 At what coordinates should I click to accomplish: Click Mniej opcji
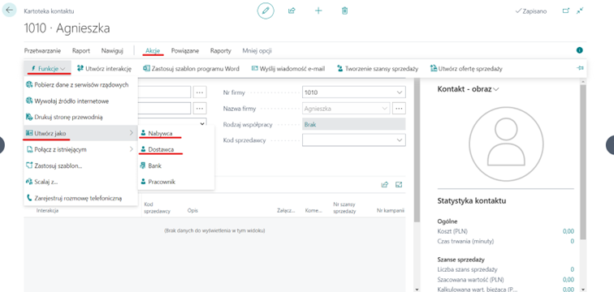[257, 51]
